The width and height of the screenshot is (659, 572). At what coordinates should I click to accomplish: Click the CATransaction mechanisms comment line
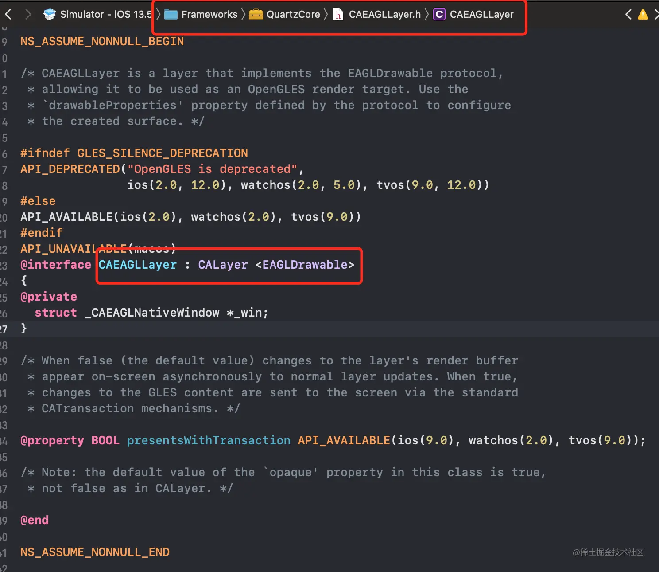(x=134, y=408)
